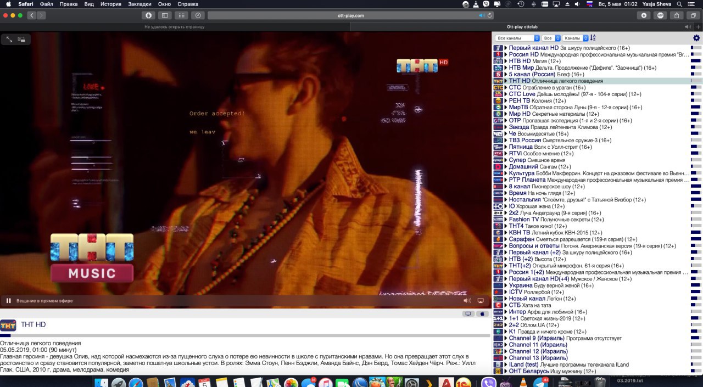Expand Россия HD program list
703x387 pixels.
click(506, 55)
